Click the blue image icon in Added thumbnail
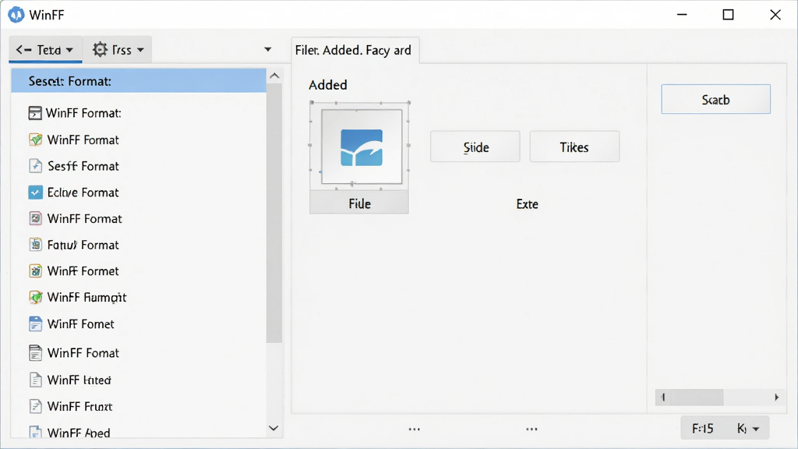The height and width of the screenshot is (449, 798). coord(362,147)
